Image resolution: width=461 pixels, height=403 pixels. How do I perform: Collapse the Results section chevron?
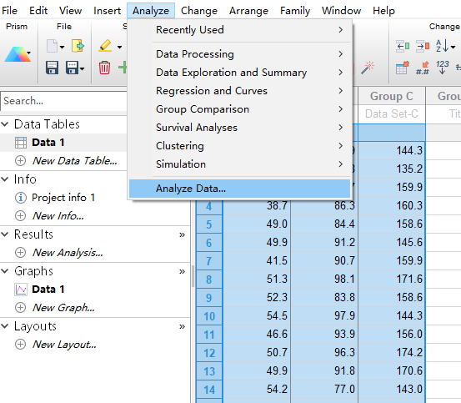click(x=5, y=234)
